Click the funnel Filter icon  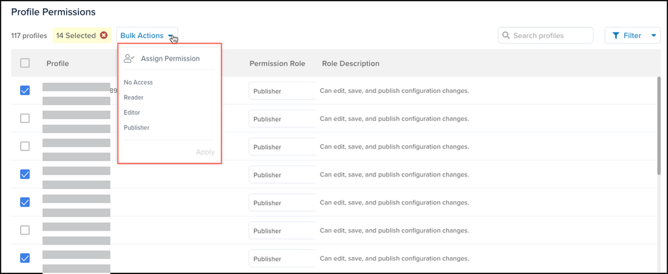(615, 35)
